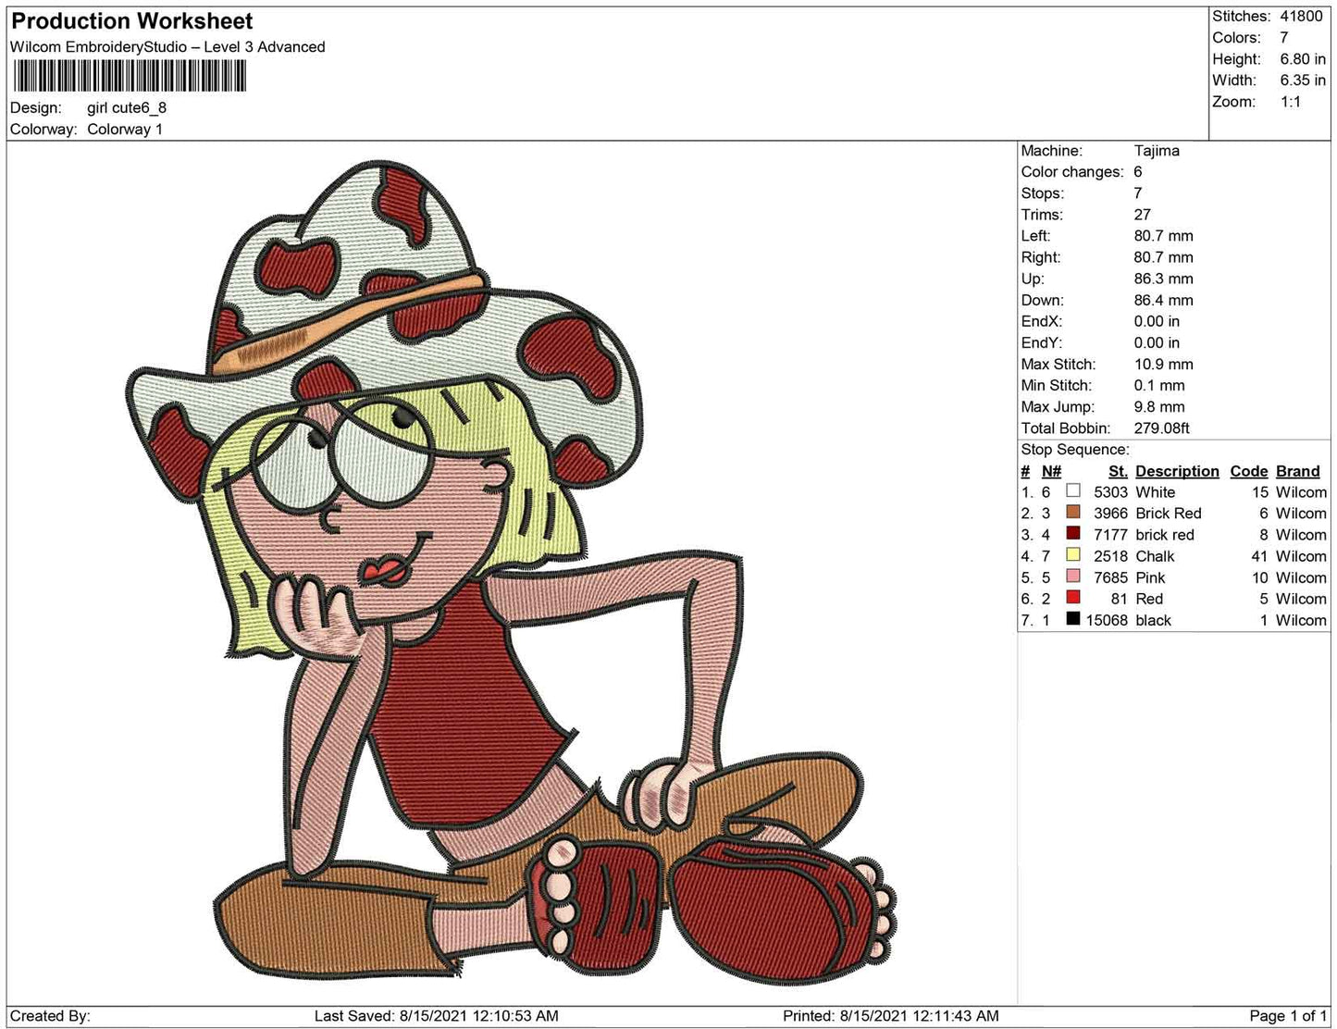Screen dimensions: 1337x1029
Task: Select the Trims value '27'
Action: tap(1143, 214)
